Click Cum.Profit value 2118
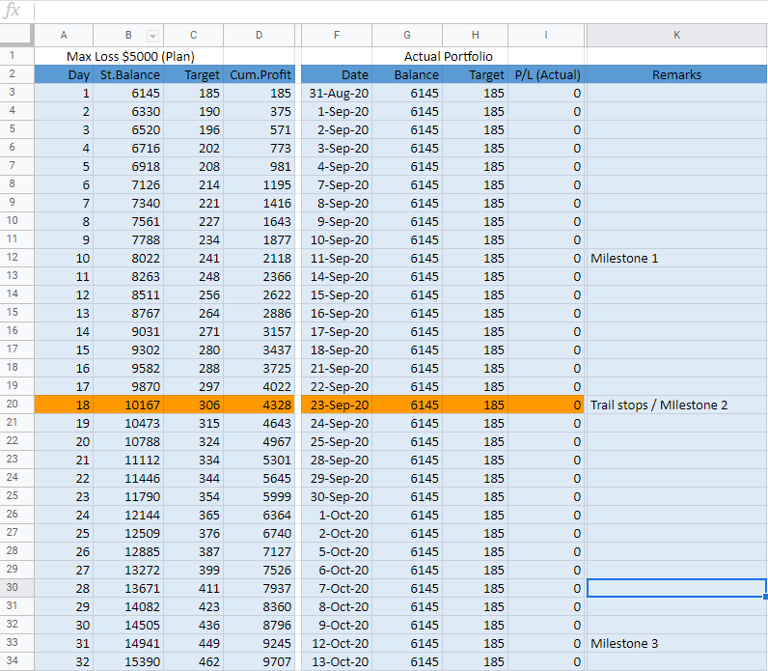Viewport: 768px width, 671px height. pos(260,259)
